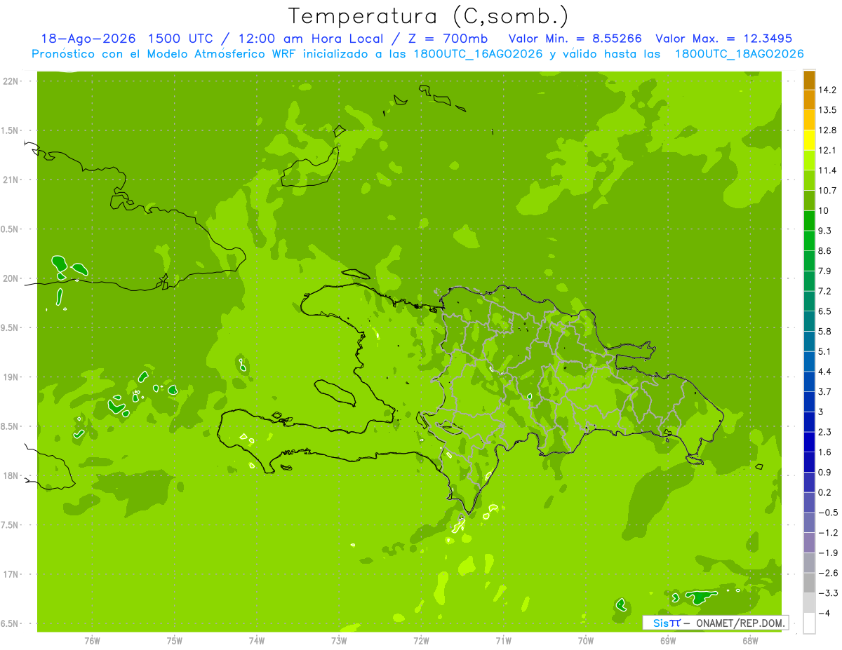This screenshot has height=650, width=842.
Task: Click the "21N" latitude label
Action: [x=11, y=180]
